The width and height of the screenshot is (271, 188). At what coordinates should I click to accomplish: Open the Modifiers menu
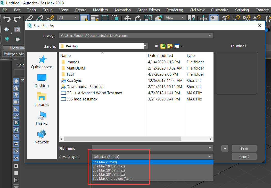[x=100, y=10]
